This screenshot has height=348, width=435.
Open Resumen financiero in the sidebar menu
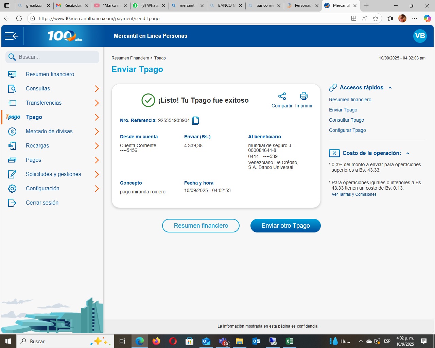(50, 74)
